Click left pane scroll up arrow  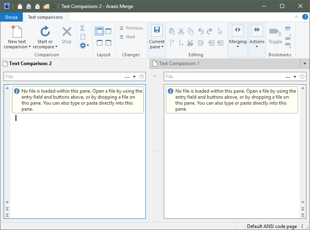[x=7, y=88]
